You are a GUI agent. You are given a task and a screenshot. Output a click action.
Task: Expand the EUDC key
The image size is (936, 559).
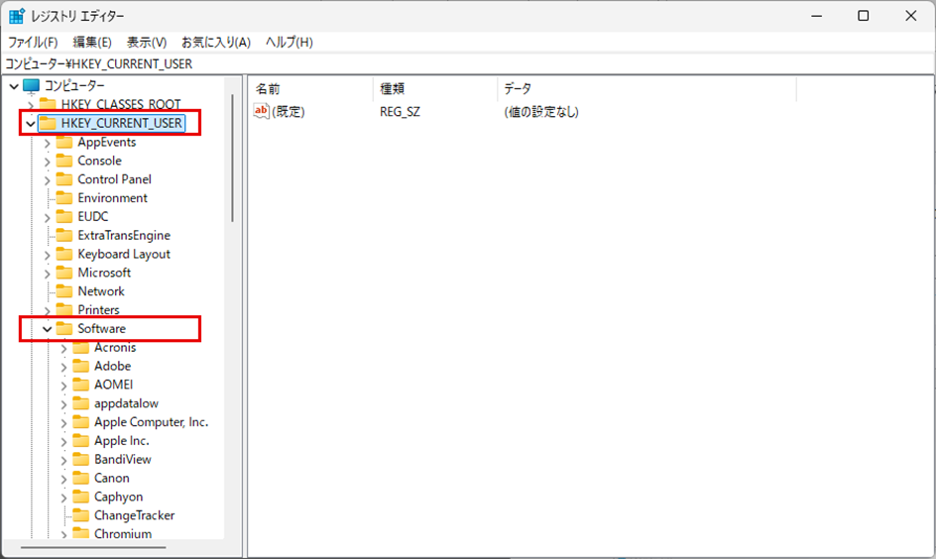click(x=48, y=218)
